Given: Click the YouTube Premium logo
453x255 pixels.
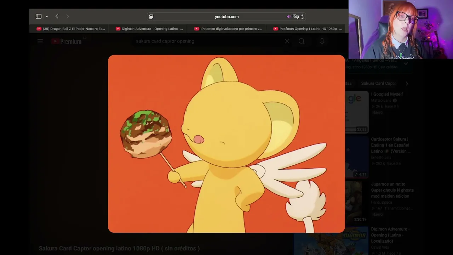Looking at the screenshot, I should tap(67, 41).
